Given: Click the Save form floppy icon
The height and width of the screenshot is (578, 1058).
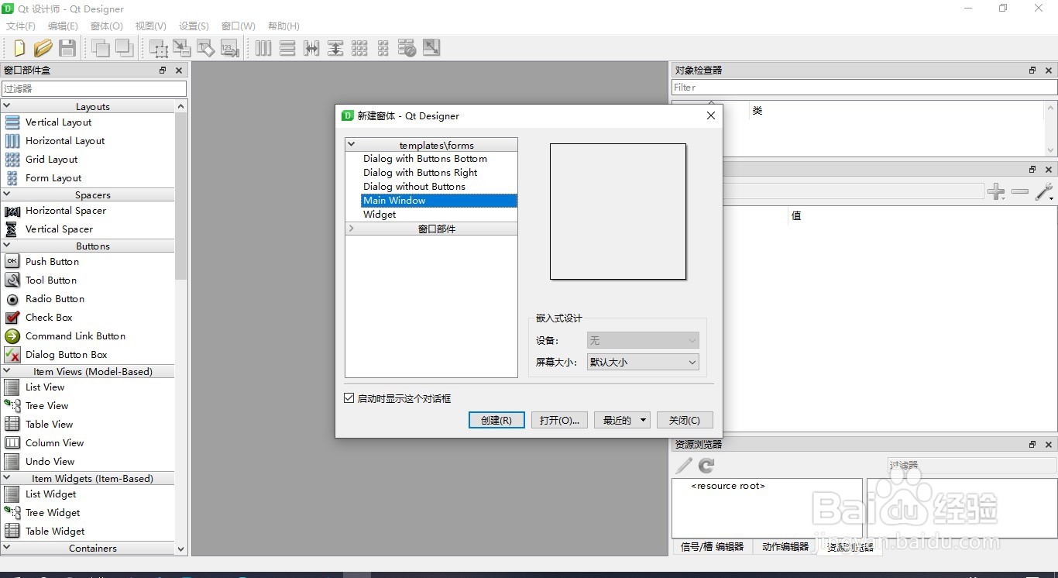Looking at the screenshot, I should (67, 48).
